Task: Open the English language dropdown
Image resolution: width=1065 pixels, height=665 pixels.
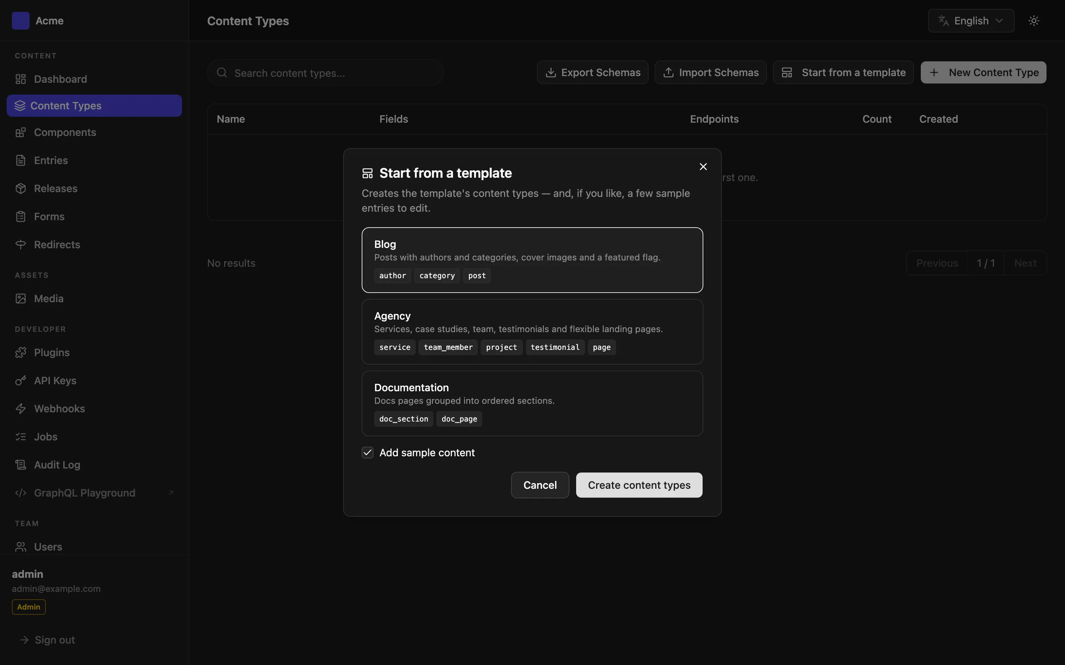Action: (x=971, y=21)
